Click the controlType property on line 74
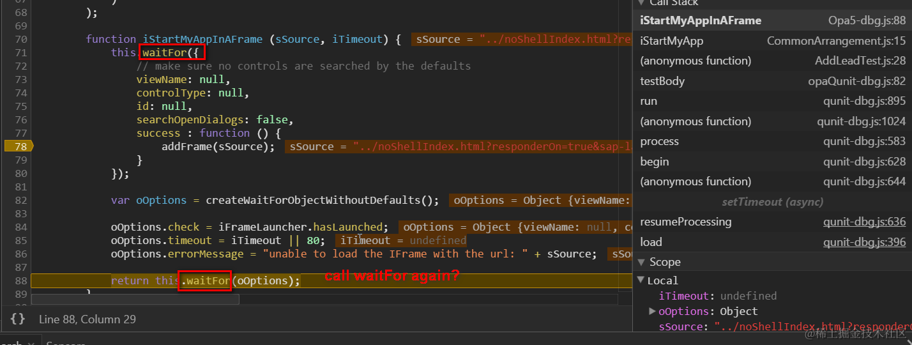This screenshot has height=345, width=912. tap(174, 93)
